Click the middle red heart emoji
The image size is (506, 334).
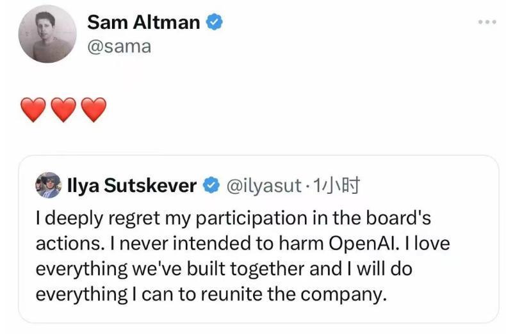(x=63, y=110)
